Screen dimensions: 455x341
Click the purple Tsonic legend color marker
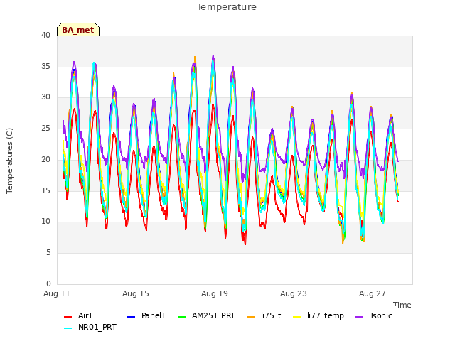359,317
